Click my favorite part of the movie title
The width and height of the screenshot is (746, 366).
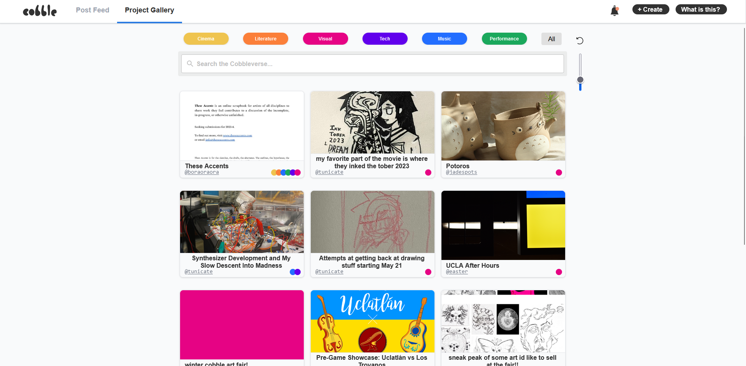coord(372,162)
